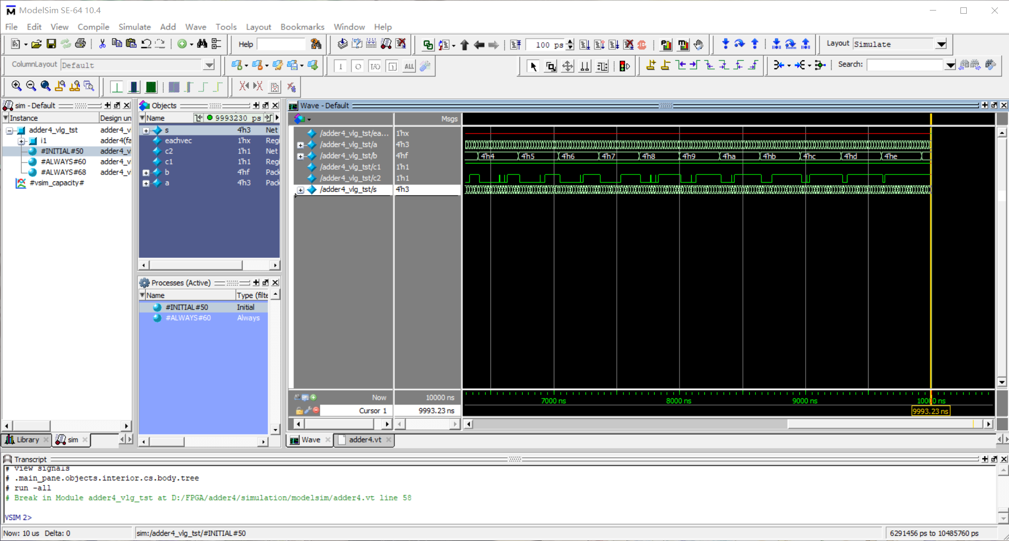1009x541 pixels.
Task: Expand signal b in the Objects panel
Action: point(146,172)
